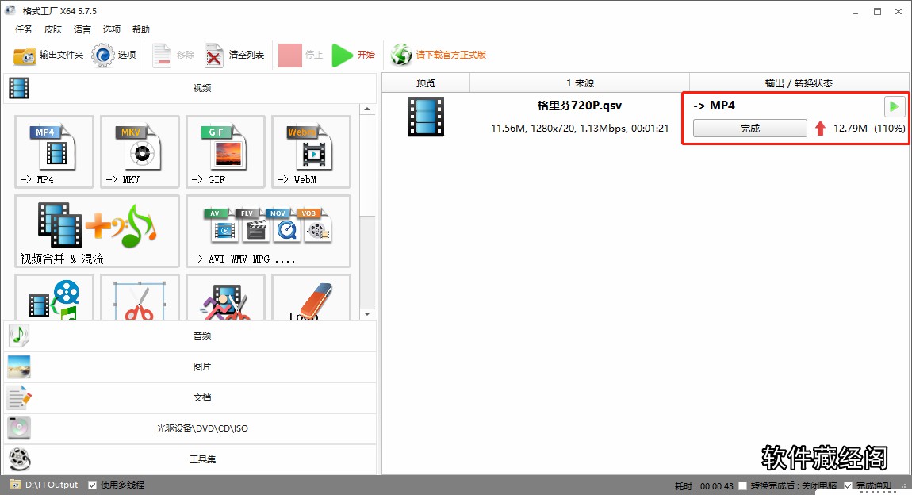Click the 开始 start button
Screen dimensions: 912x495
[352, 55]
